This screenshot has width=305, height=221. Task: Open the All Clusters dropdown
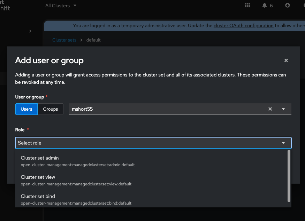click(x=61, y=6)
